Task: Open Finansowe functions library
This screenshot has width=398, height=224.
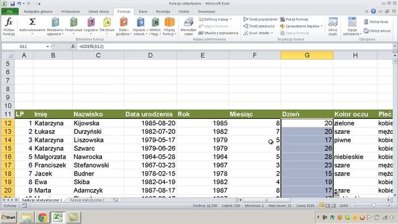Action: (73, 26)
